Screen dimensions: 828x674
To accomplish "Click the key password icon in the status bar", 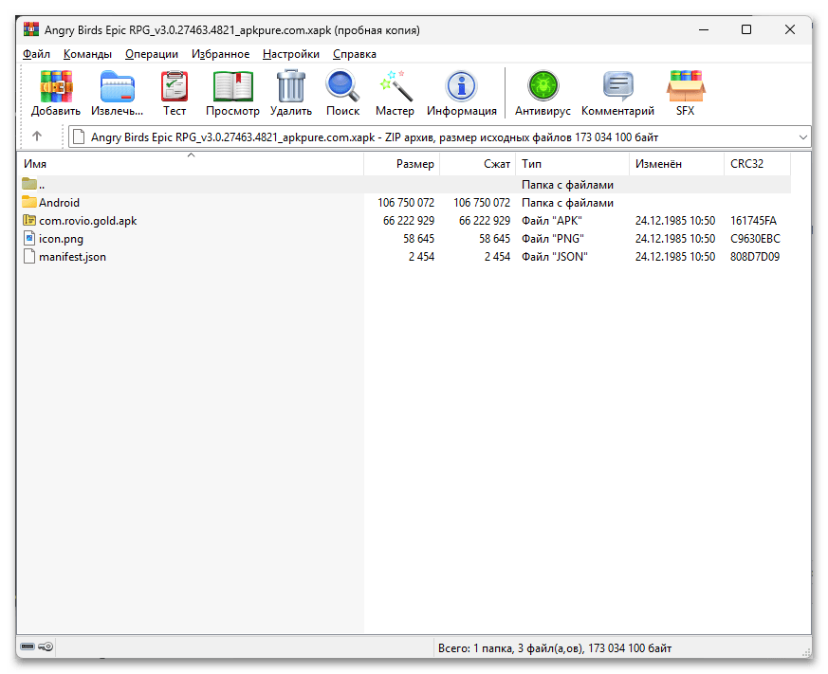I will [x=46, y=647].
